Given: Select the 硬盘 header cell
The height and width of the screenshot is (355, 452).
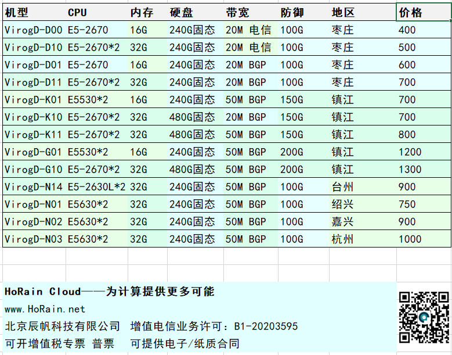Looking at the screenshot, I should (196, 12).
